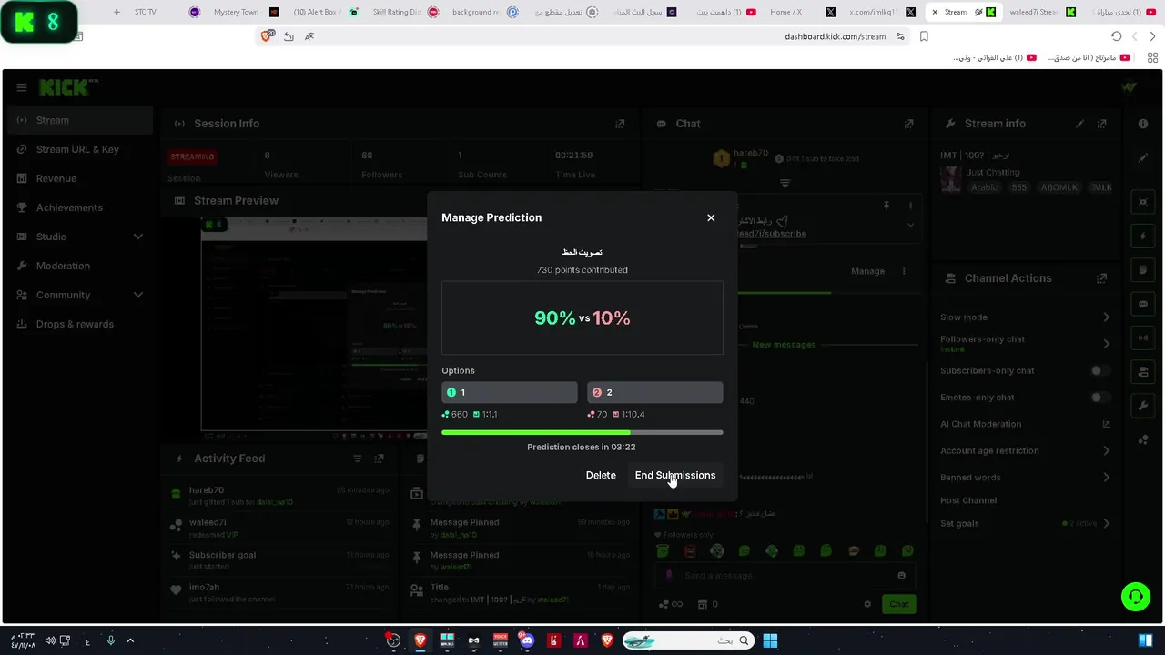1165x655 pixels.
Task: Open new browser tab plus button
Action: tap(116, 12)
